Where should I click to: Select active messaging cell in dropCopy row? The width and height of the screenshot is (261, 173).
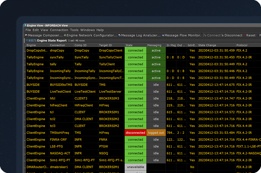[x=156, y=51]
